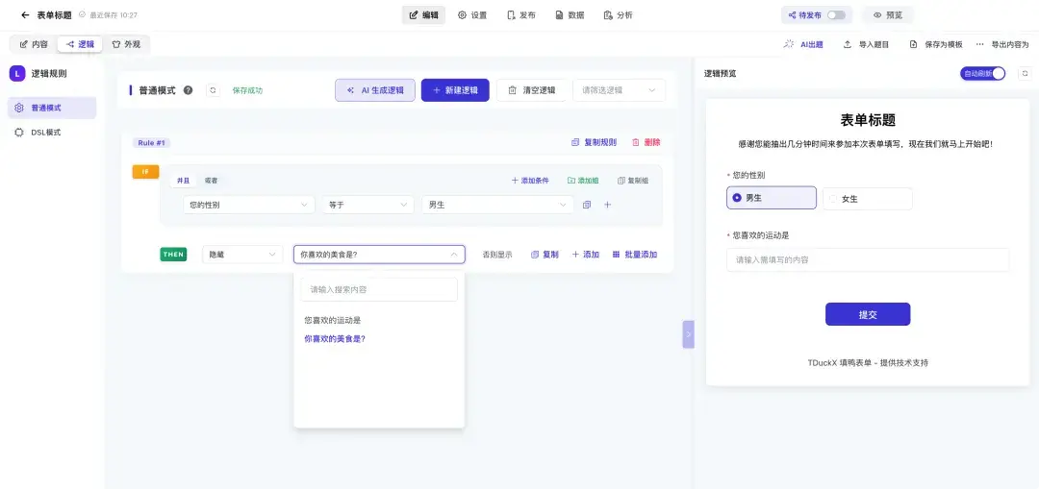Screen dimensions: 1039x489
Task: Click the 清空逻辑 button
Action: [x=531, y=90]
